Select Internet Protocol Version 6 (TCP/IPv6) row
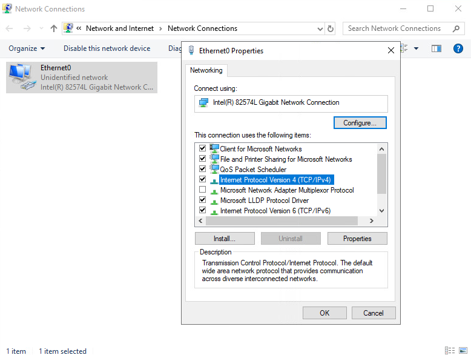 [275, 211]
